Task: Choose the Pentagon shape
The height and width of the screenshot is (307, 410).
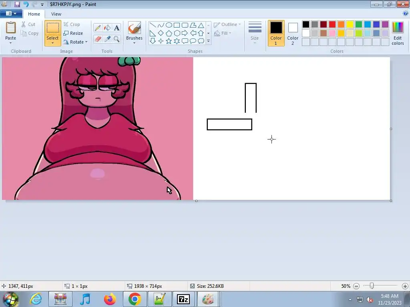Action: [x=169, y=33]
